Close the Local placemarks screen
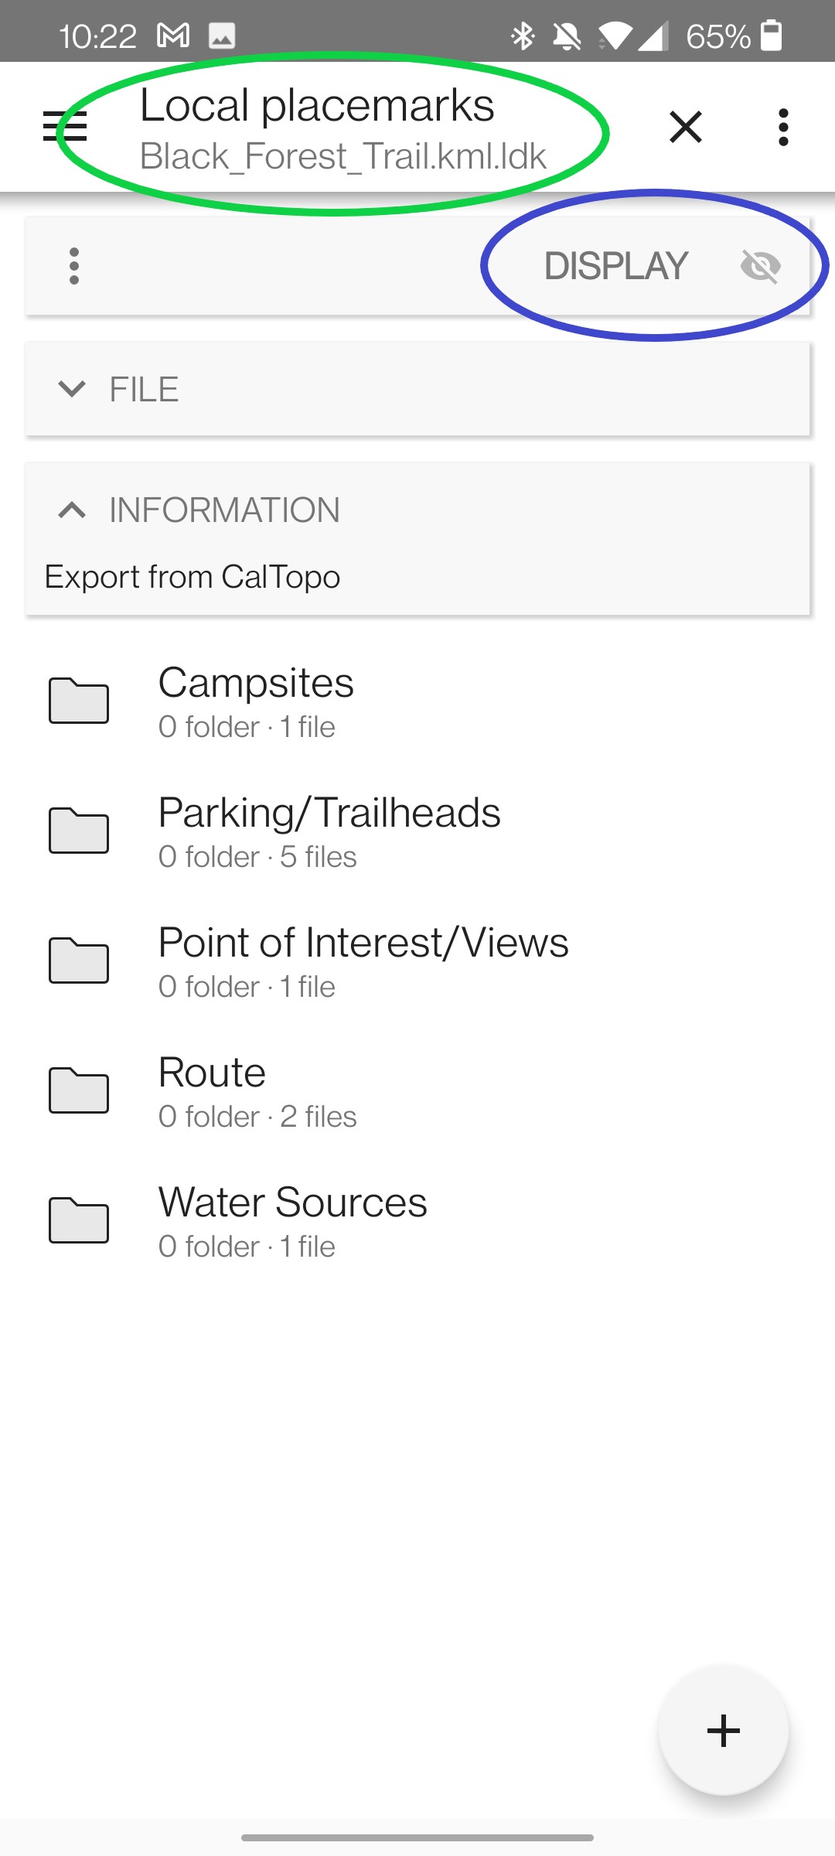The width and height of the screenshot is (835, 1856). (x=685, y=127)
